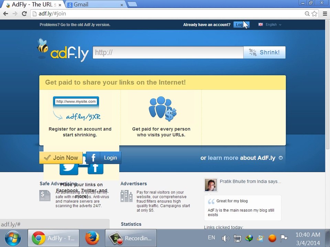Click the Twitter bird icon

coord(69,169)
